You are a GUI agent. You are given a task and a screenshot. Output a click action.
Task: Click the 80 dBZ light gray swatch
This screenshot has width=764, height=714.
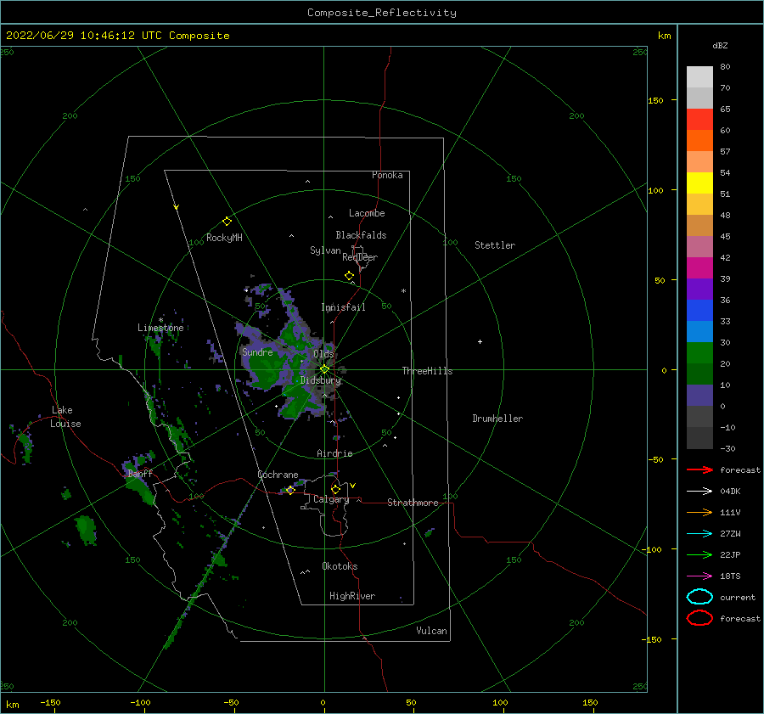click(x=699, y=76)
